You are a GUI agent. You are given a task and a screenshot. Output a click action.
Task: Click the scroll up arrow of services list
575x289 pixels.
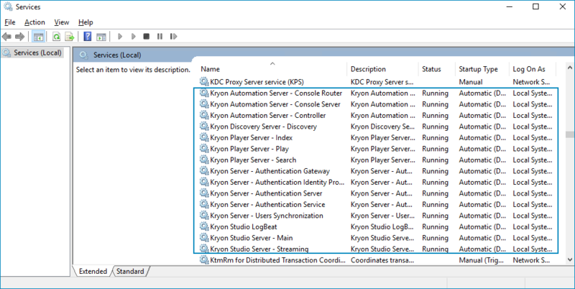[569, 68]
